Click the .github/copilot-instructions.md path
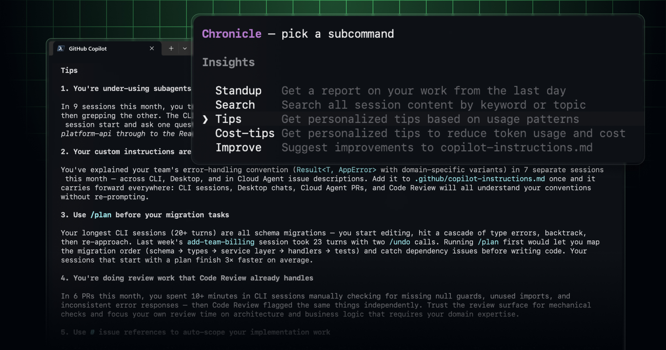 480,179
